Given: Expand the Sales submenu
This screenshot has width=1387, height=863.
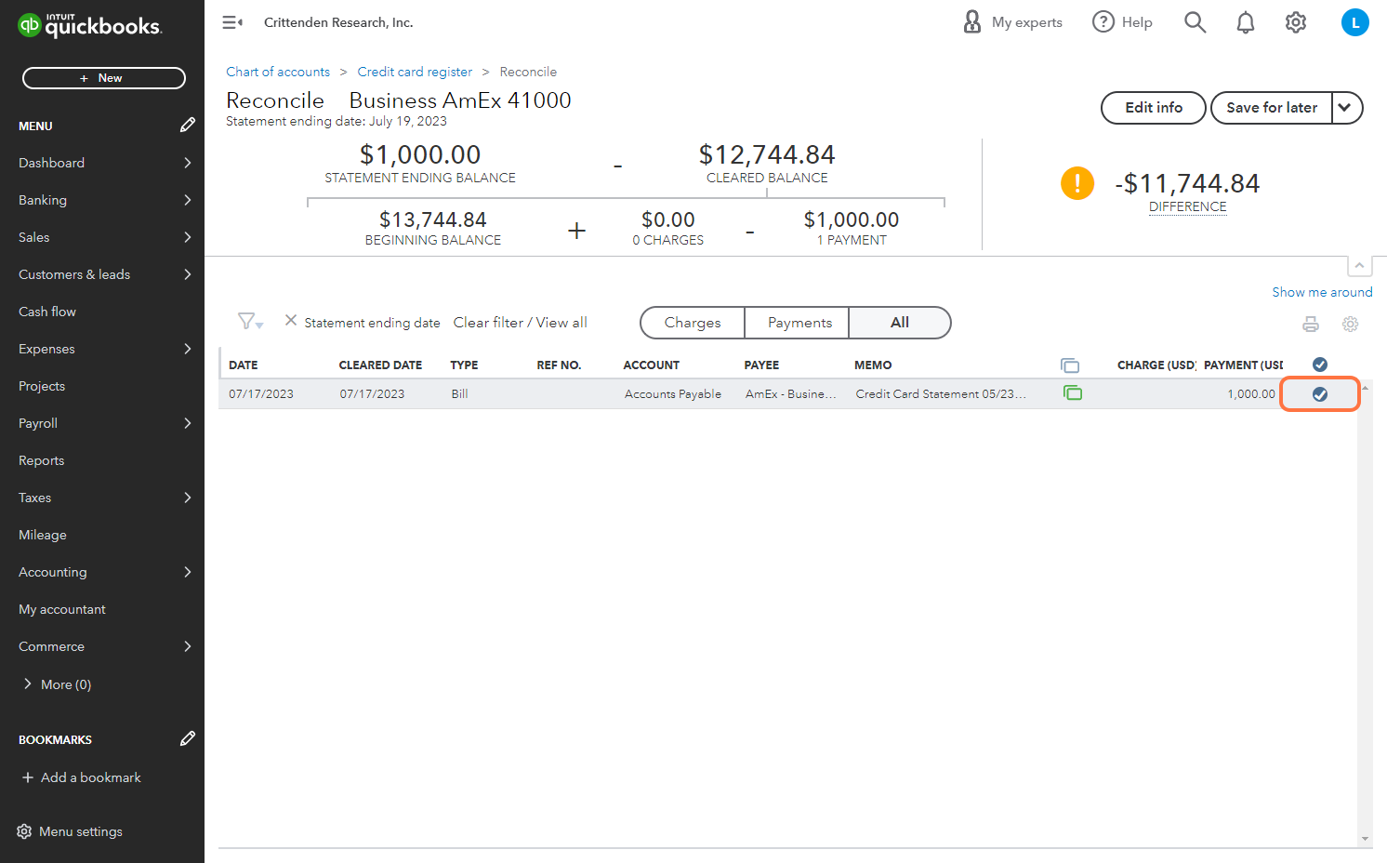Looking at the screenshot, I should [188, 237].
